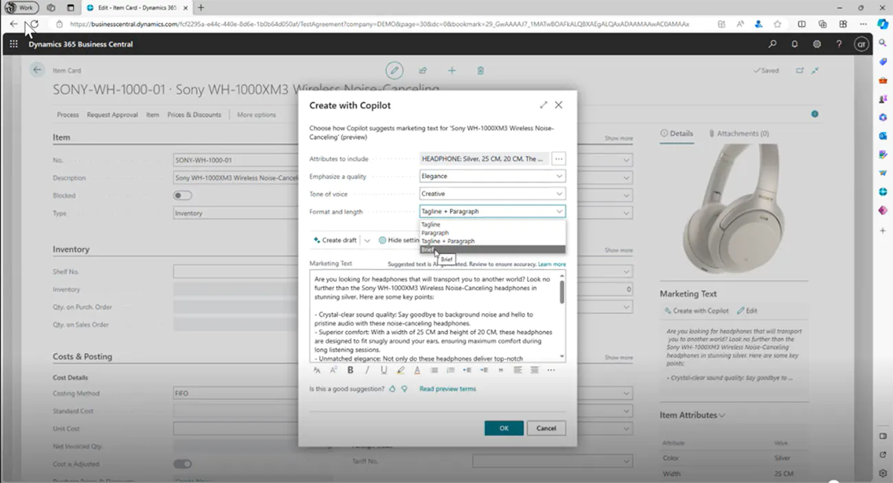Open the Business Central settings gear
893x483 pixels.
817,44
